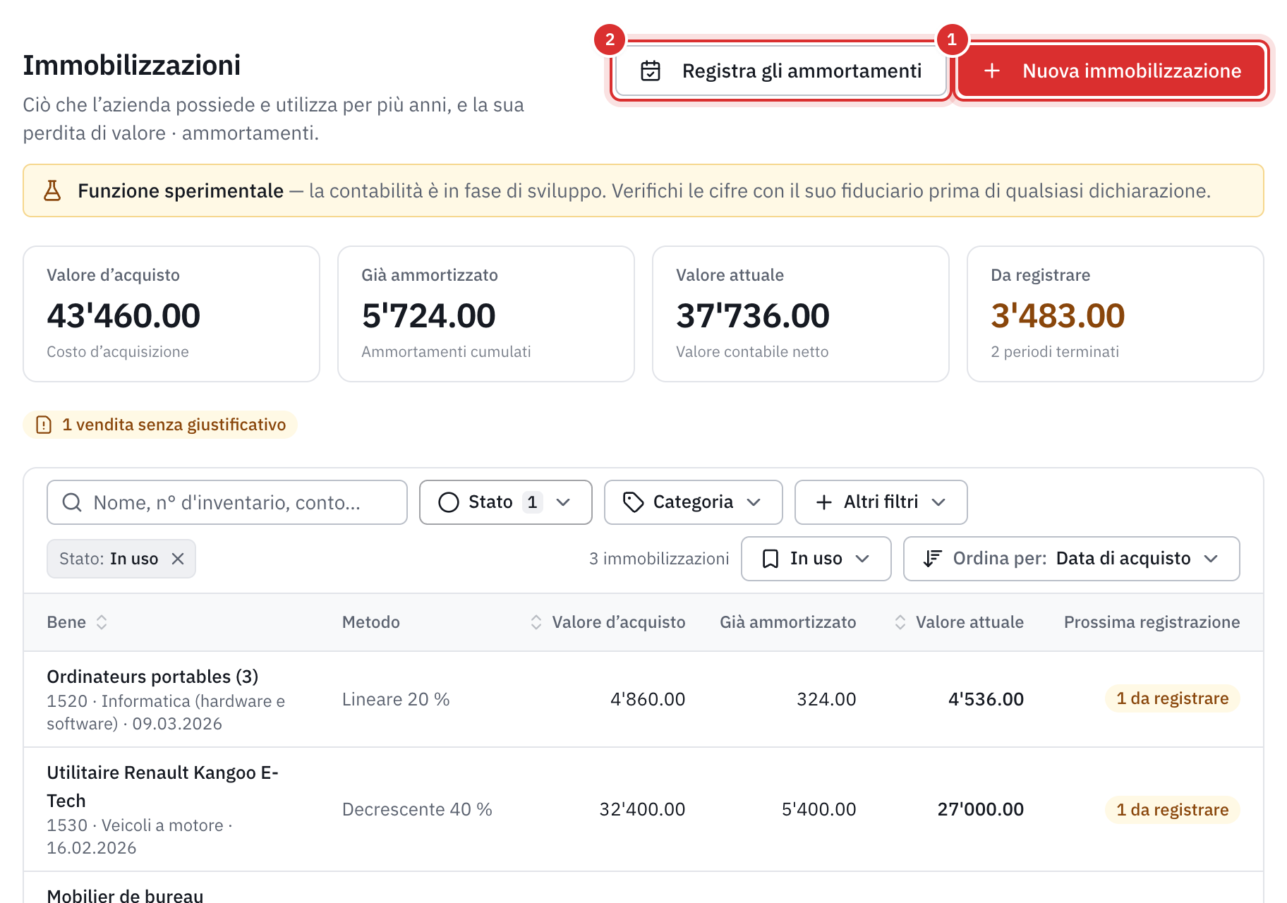The image size is (1287, 903).
Task: Open the In uso saved view chevron
Action: pos(862,559)
